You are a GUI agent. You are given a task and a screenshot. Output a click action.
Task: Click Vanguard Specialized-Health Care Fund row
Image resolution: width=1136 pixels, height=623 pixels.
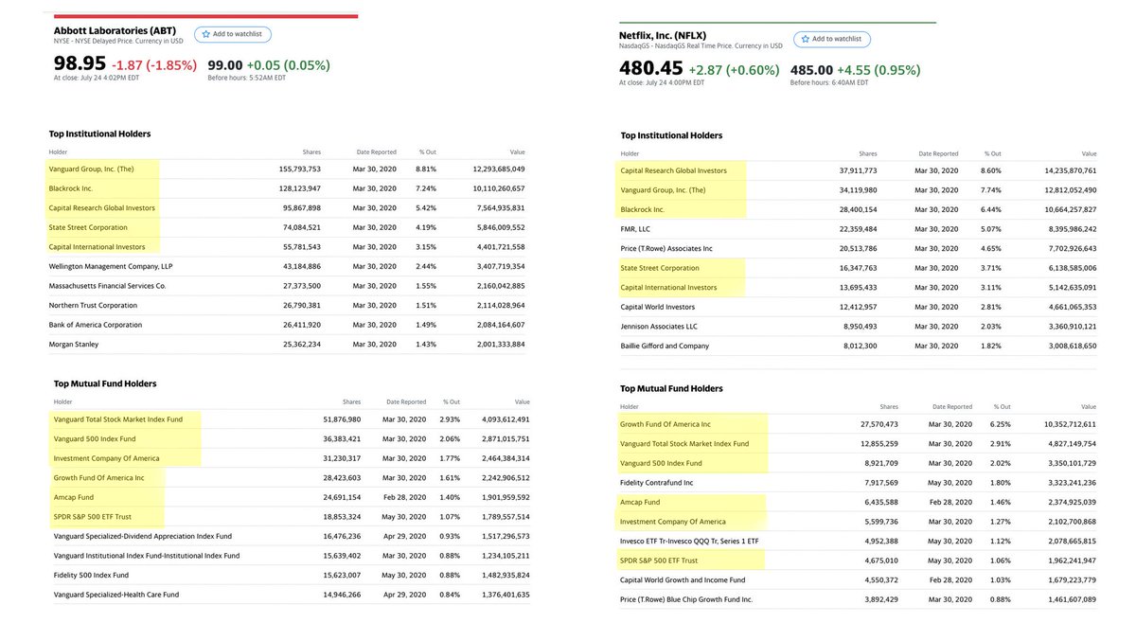click(292, 595)
